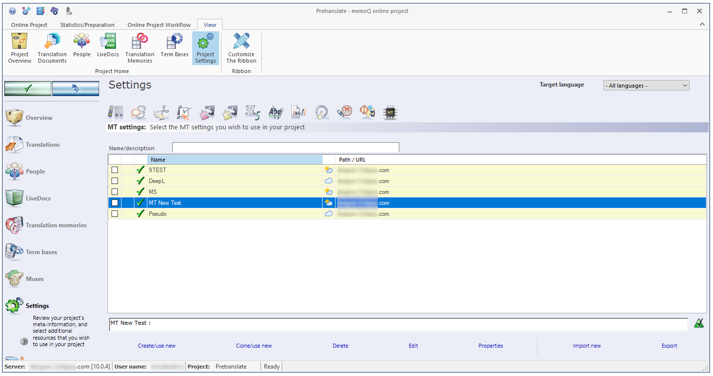The height and width of the screenshot is (376, 713).
Task: Tick the checkbox for the 9TEST row
Action: 115,170
